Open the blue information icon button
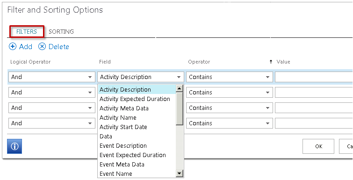The image size is (353, 180). coord(14,146)
